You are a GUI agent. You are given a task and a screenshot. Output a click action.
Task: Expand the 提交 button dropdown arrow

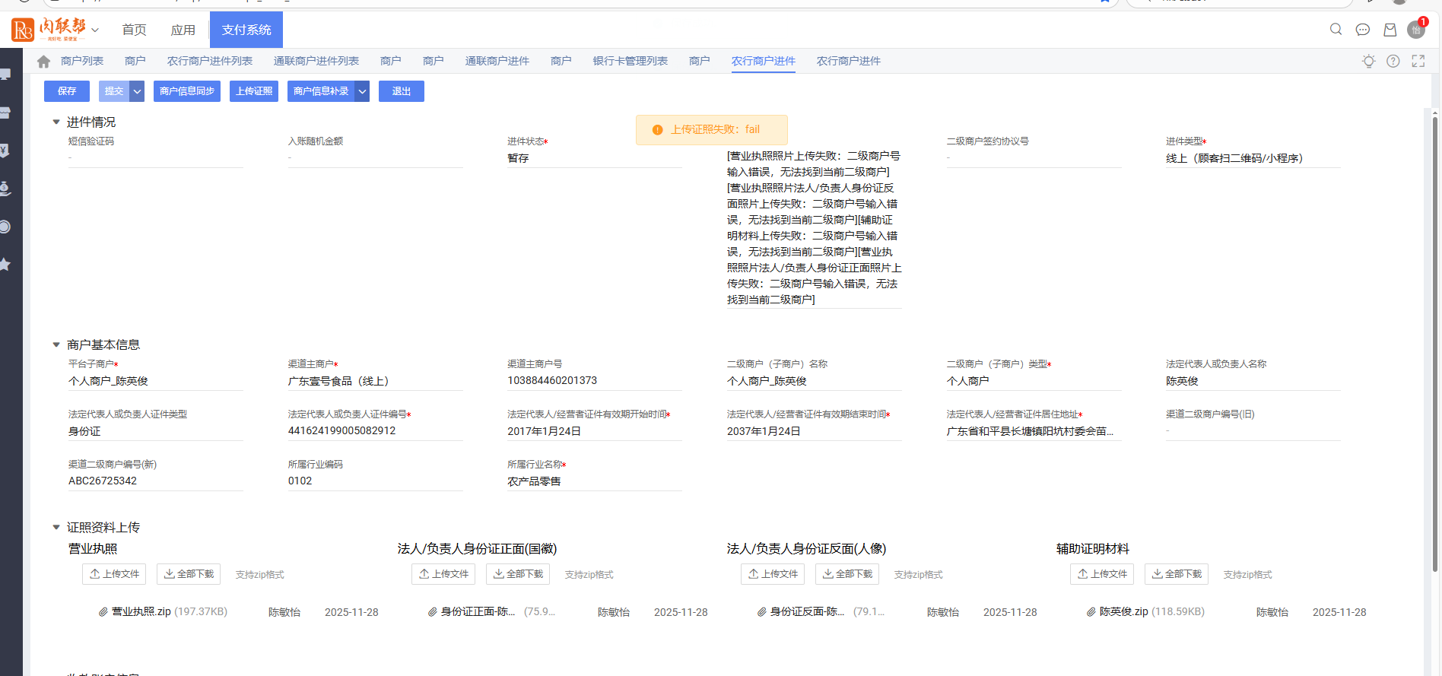[137, 91]
